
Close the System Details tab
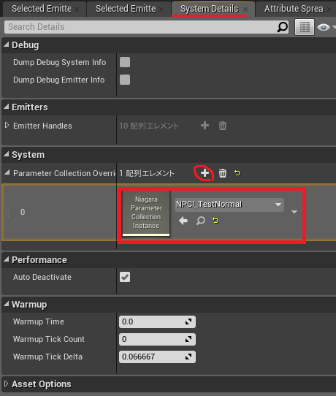coord(245,9)
